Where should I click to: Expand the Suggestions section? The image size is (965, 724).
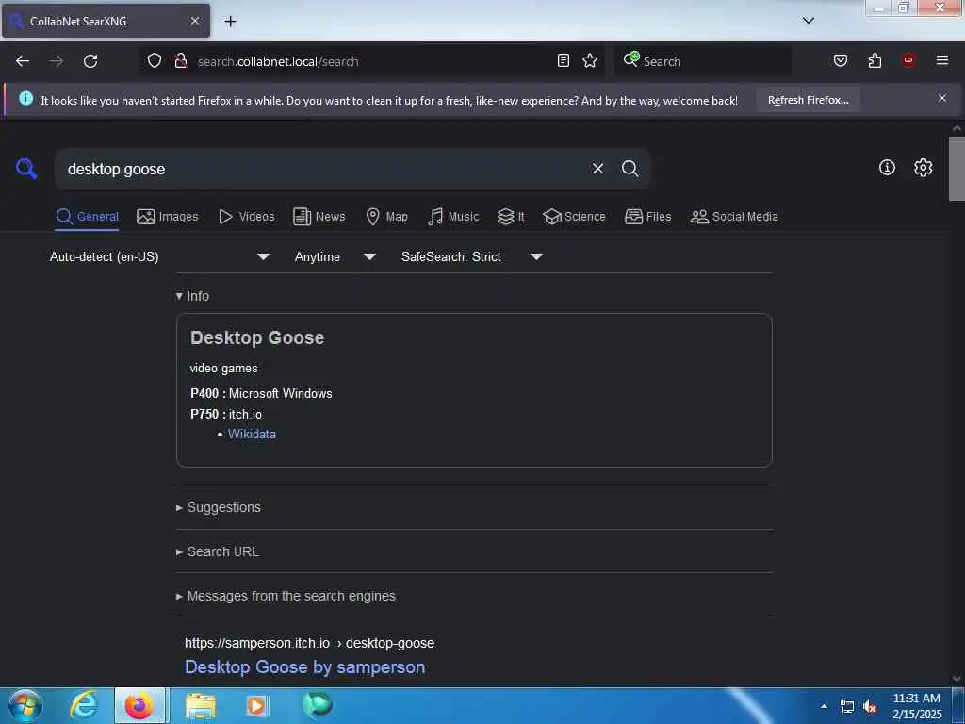point(219,507)
